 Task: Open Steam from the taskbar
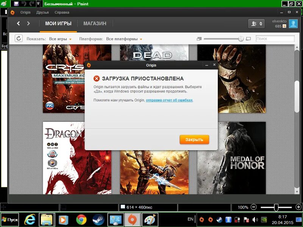98,220
